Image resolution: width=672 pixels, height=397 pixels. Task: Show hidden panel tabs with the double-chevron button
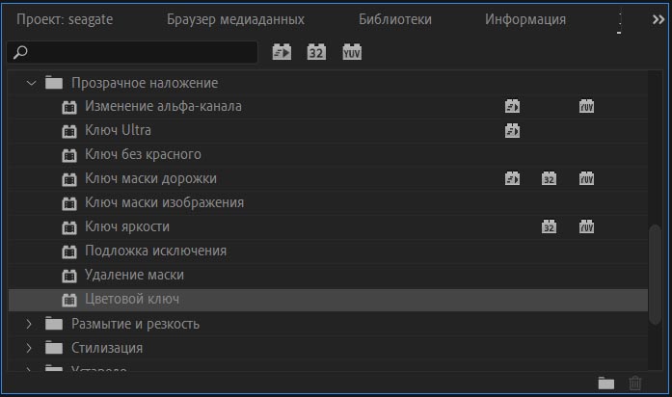(x=658, y=19)
